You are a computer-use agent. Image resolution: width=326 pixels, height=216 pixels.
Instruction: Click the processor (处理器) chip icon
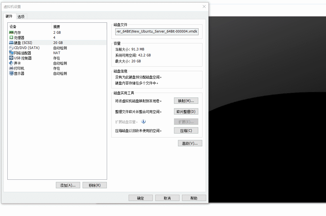[x=11, y=37]
